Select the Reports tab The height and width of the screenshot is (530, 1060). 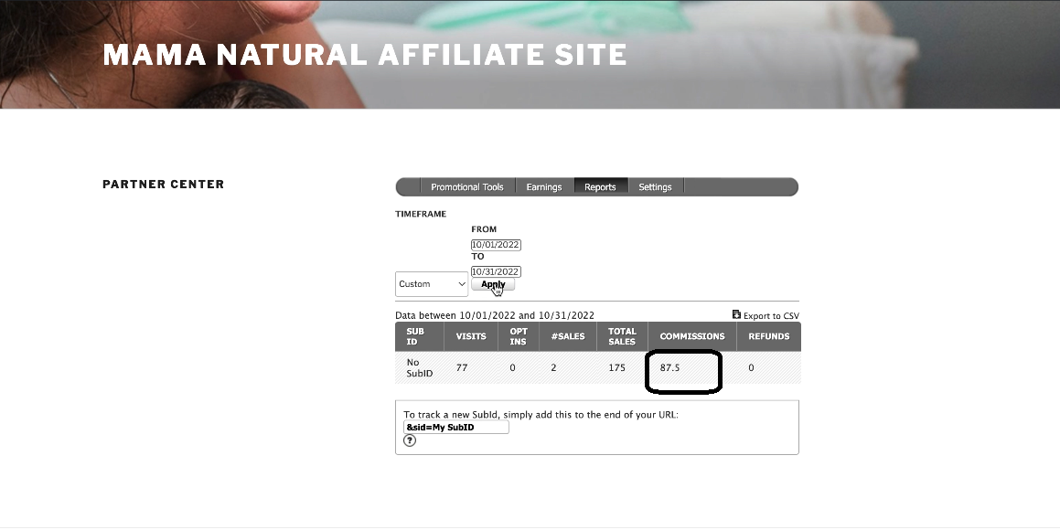(x=600, y=187)
